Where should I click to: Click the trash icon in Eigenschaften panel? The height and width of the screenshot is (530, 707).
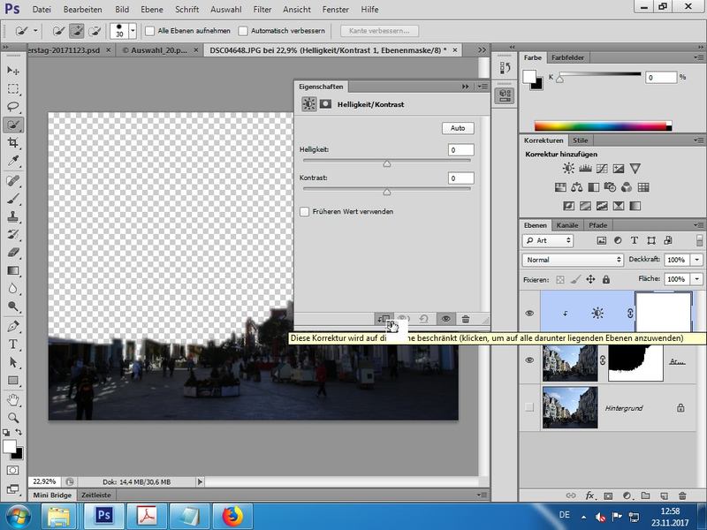tap(466, 319)
